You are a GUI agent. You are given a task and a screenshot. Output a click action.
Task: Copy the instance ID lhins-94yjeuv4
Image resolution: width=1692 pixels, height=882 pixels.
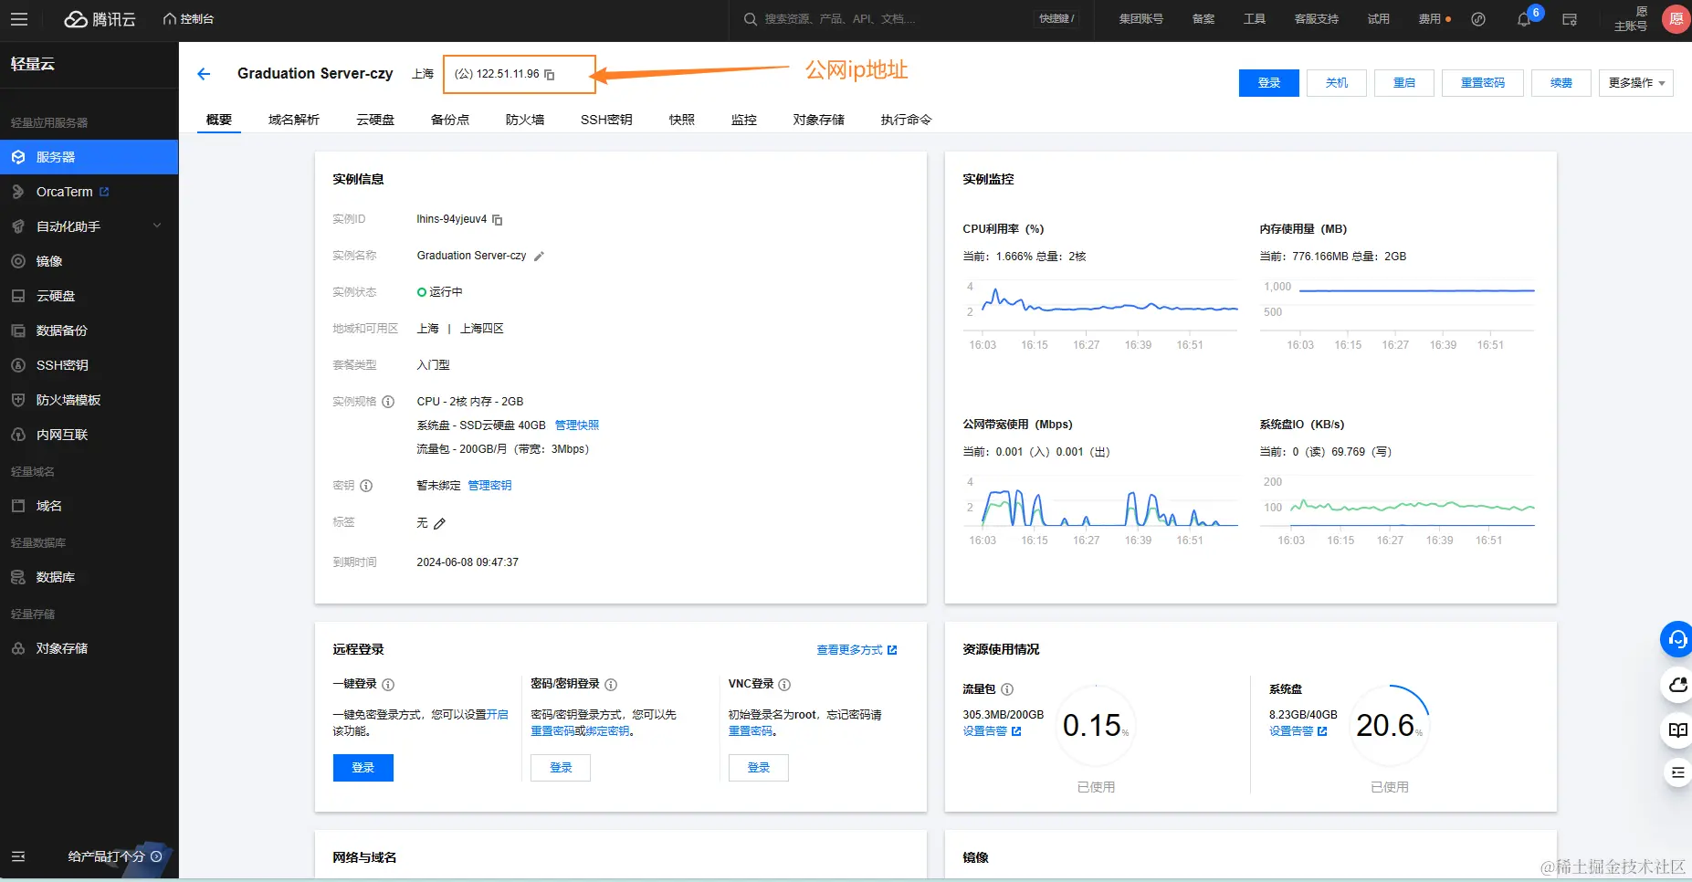(498, 220)
